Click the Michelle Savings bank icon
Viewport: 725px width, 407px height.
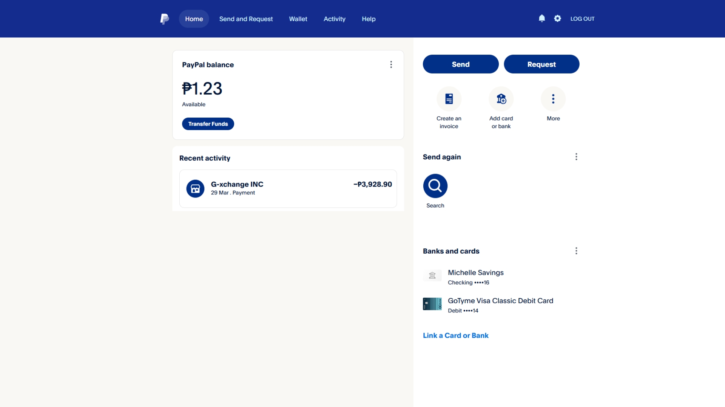(x=432, y=275)
